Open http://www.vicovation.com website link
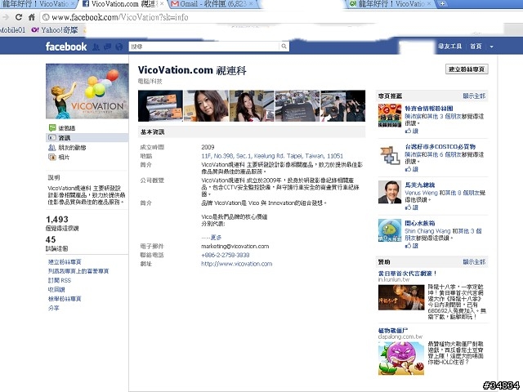This screenshot has height=392, width=523. coord(236,264)
